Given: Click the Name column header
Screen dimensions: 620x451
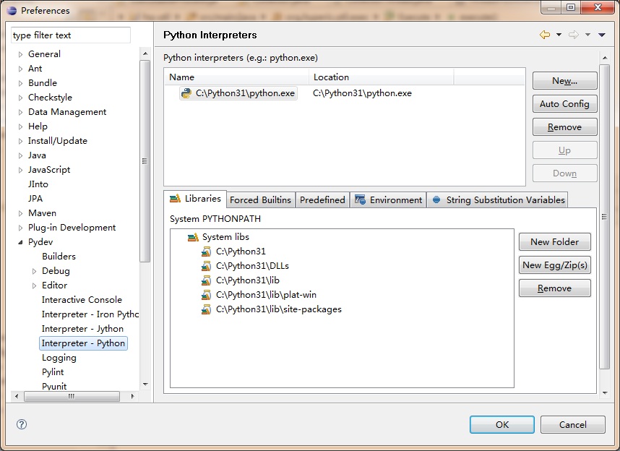Looking at the screenshot, I should [x=236, y=77].
